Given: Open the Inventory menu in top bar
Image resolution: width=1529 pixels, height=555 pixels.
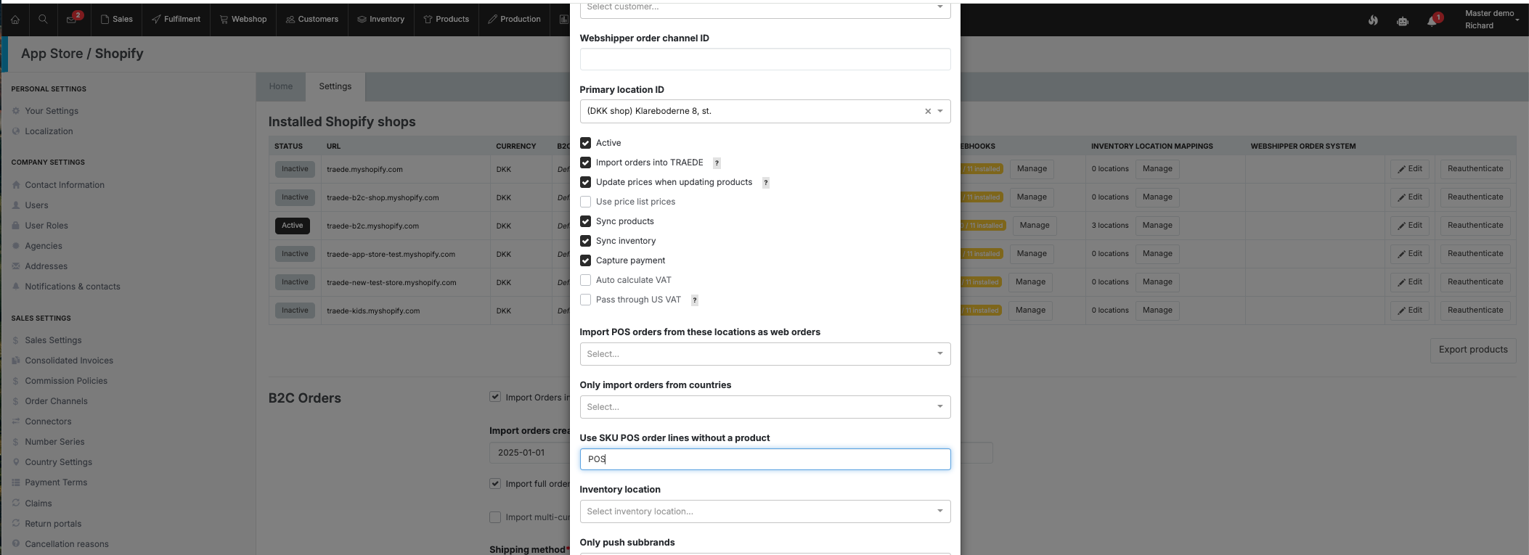Looking at the screenshot, I should point(381,19).
